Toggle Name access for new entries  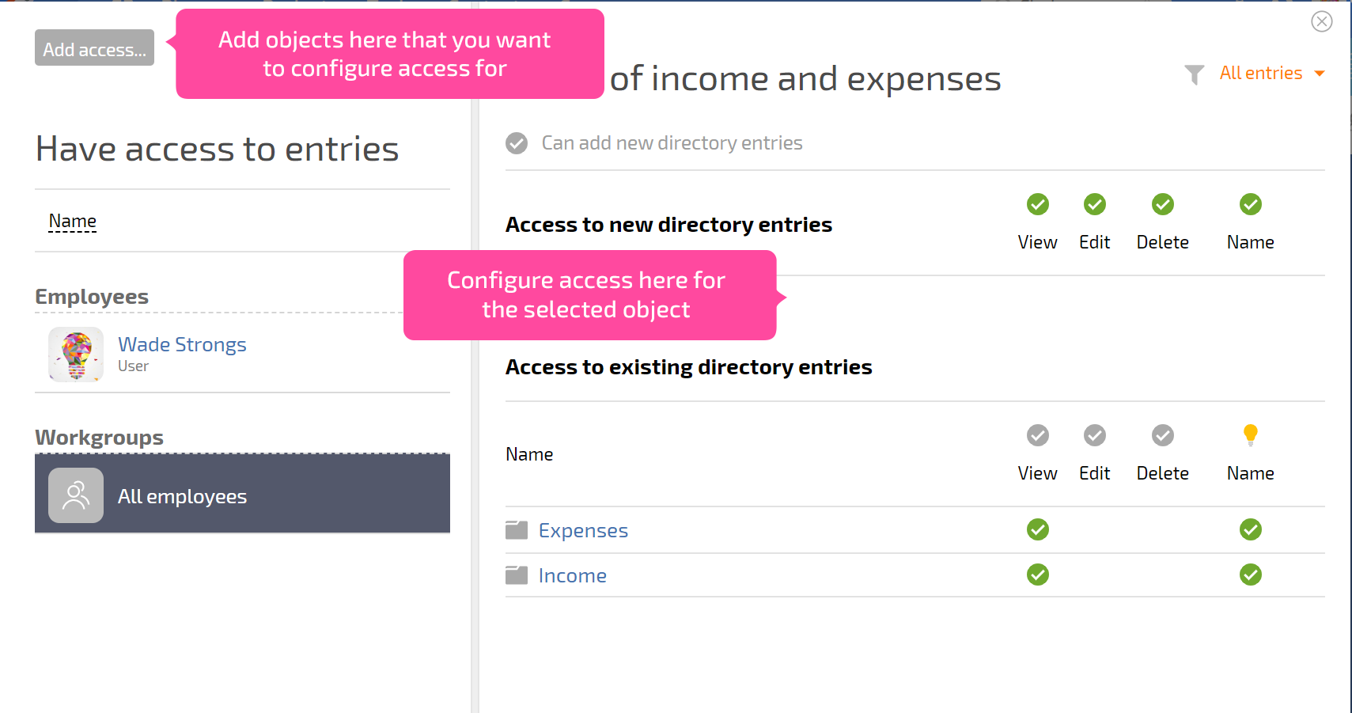click(x=1250, y=204)
